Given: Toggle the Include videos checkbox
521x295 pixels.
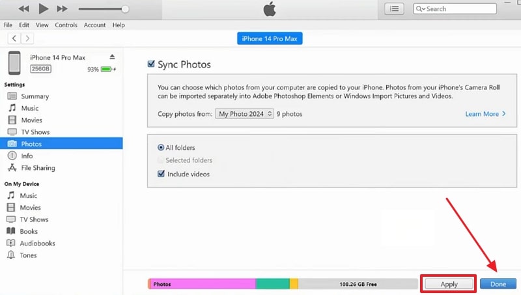Looking at the screenshot, I should 161,174.
